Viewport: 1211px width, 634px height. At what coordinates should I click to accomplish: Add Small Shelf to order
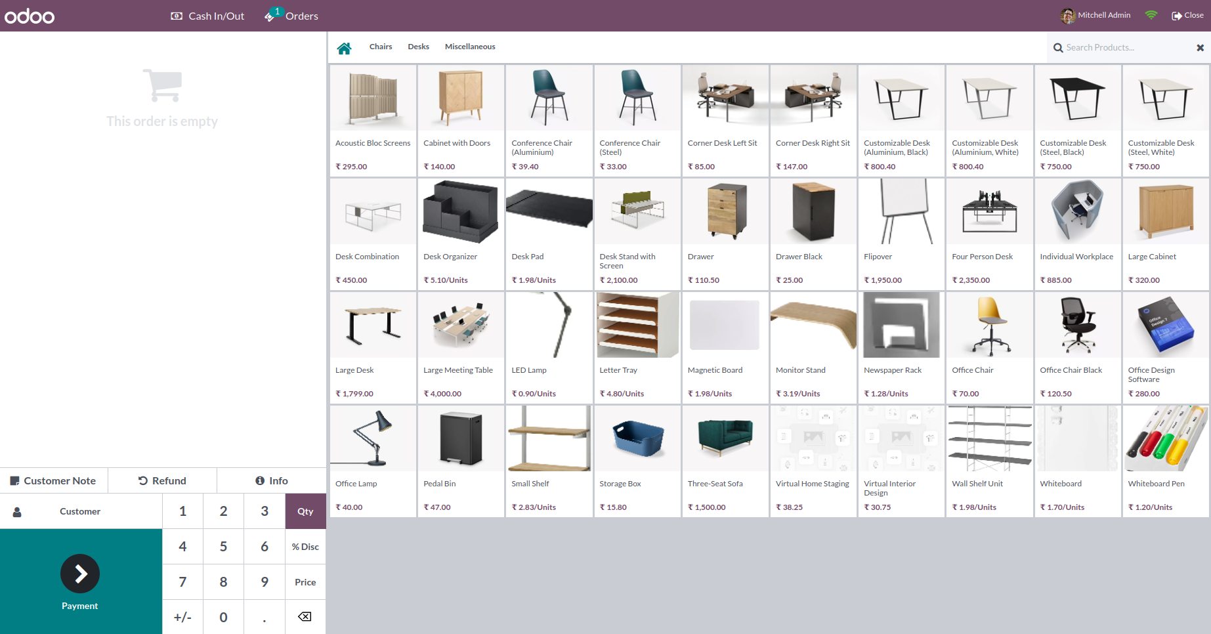pos(549,461)
